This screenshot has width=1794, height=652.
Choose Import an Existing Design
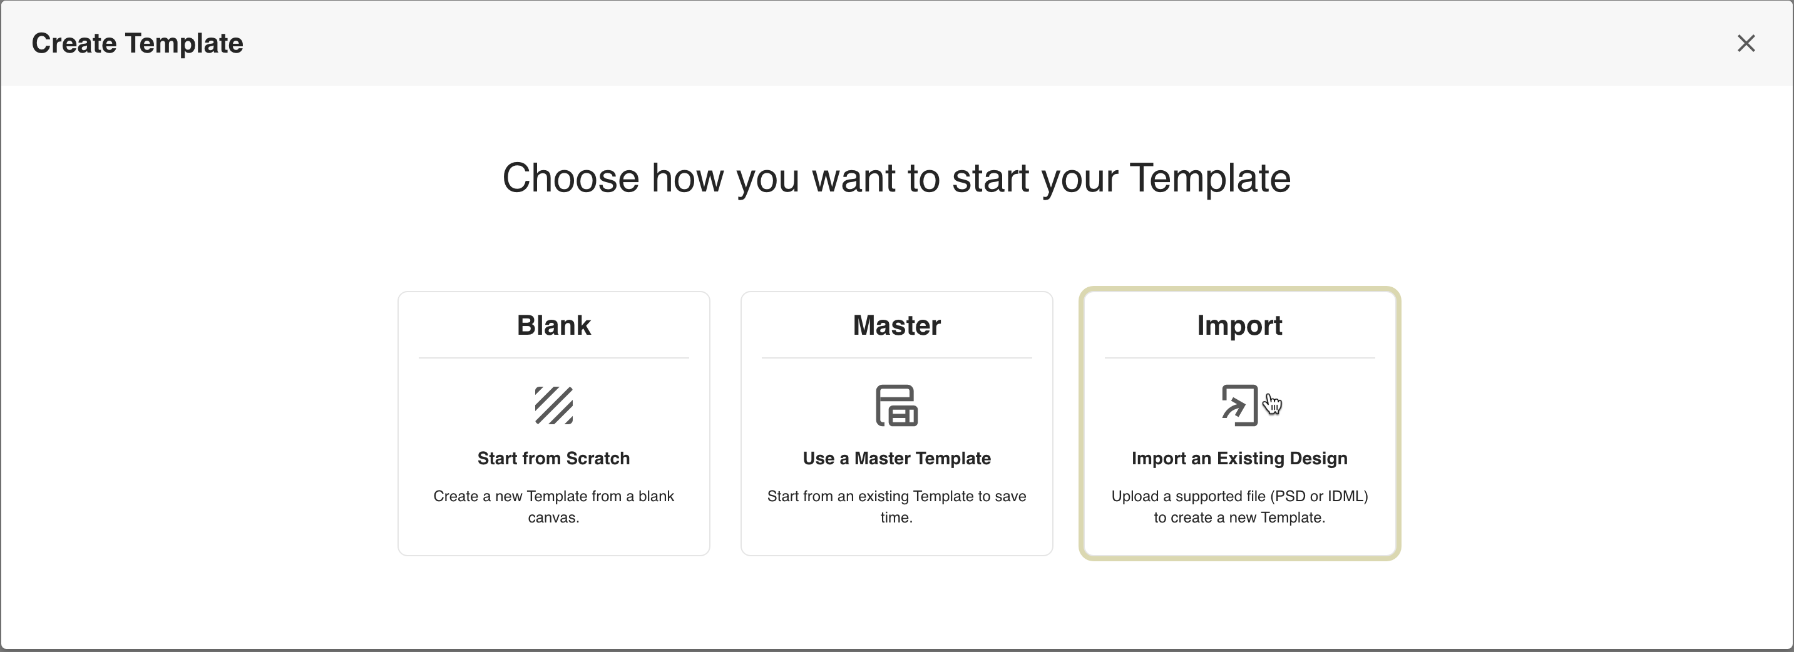(x=1239, y=458)
